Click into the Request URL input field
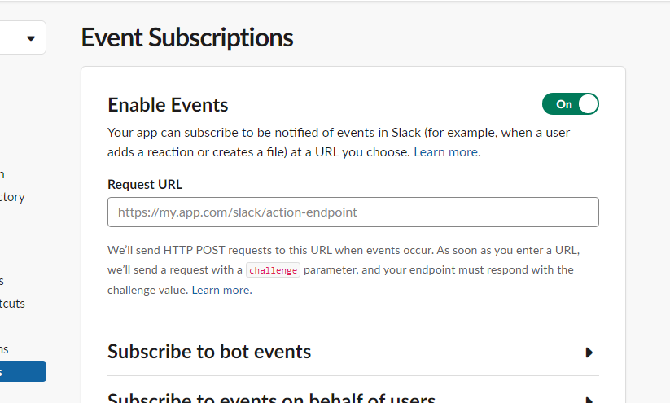Image resolution: width=670 pixels, height=403 pixels. 353,212
